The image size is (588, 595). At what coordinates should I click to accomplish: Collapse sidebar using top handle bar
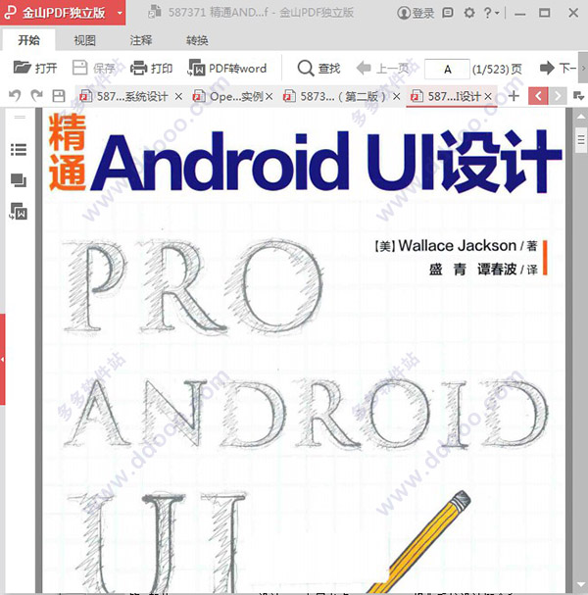pos(20,118)
